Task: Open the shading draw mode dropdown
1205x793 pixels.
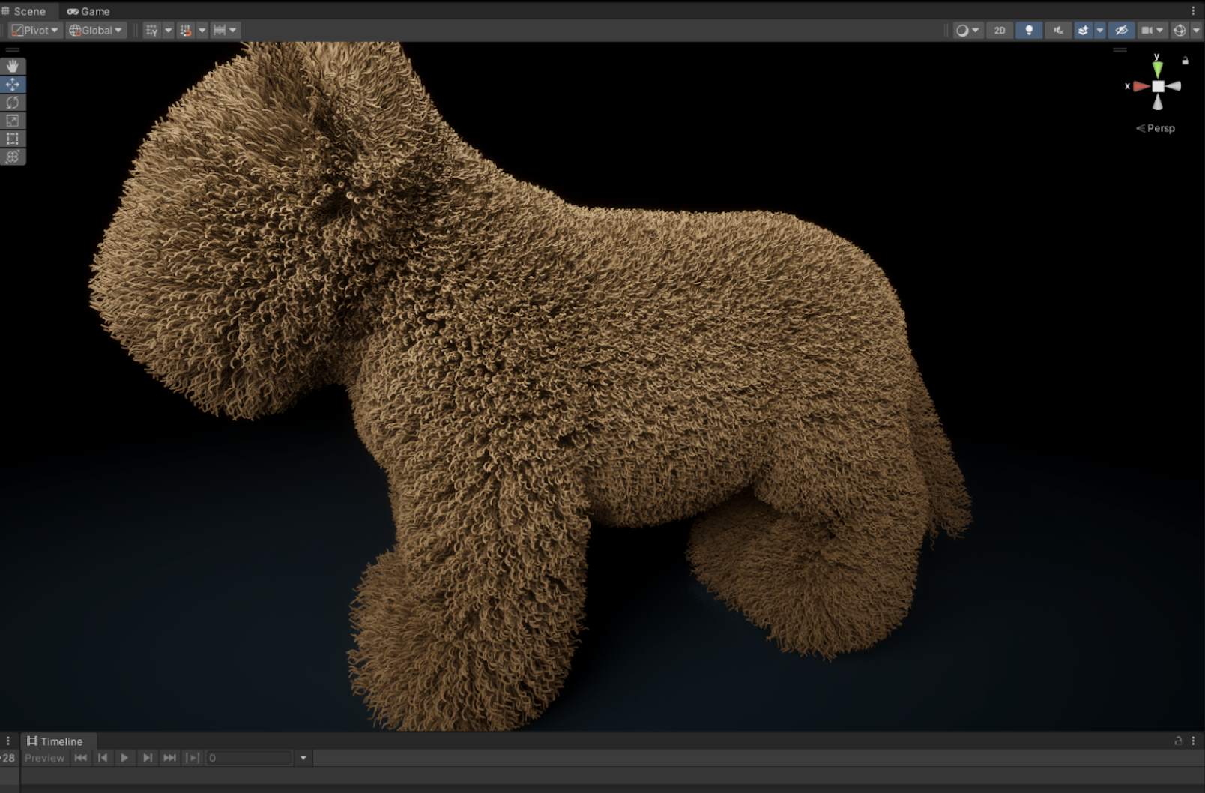Action: pos(967,31)
